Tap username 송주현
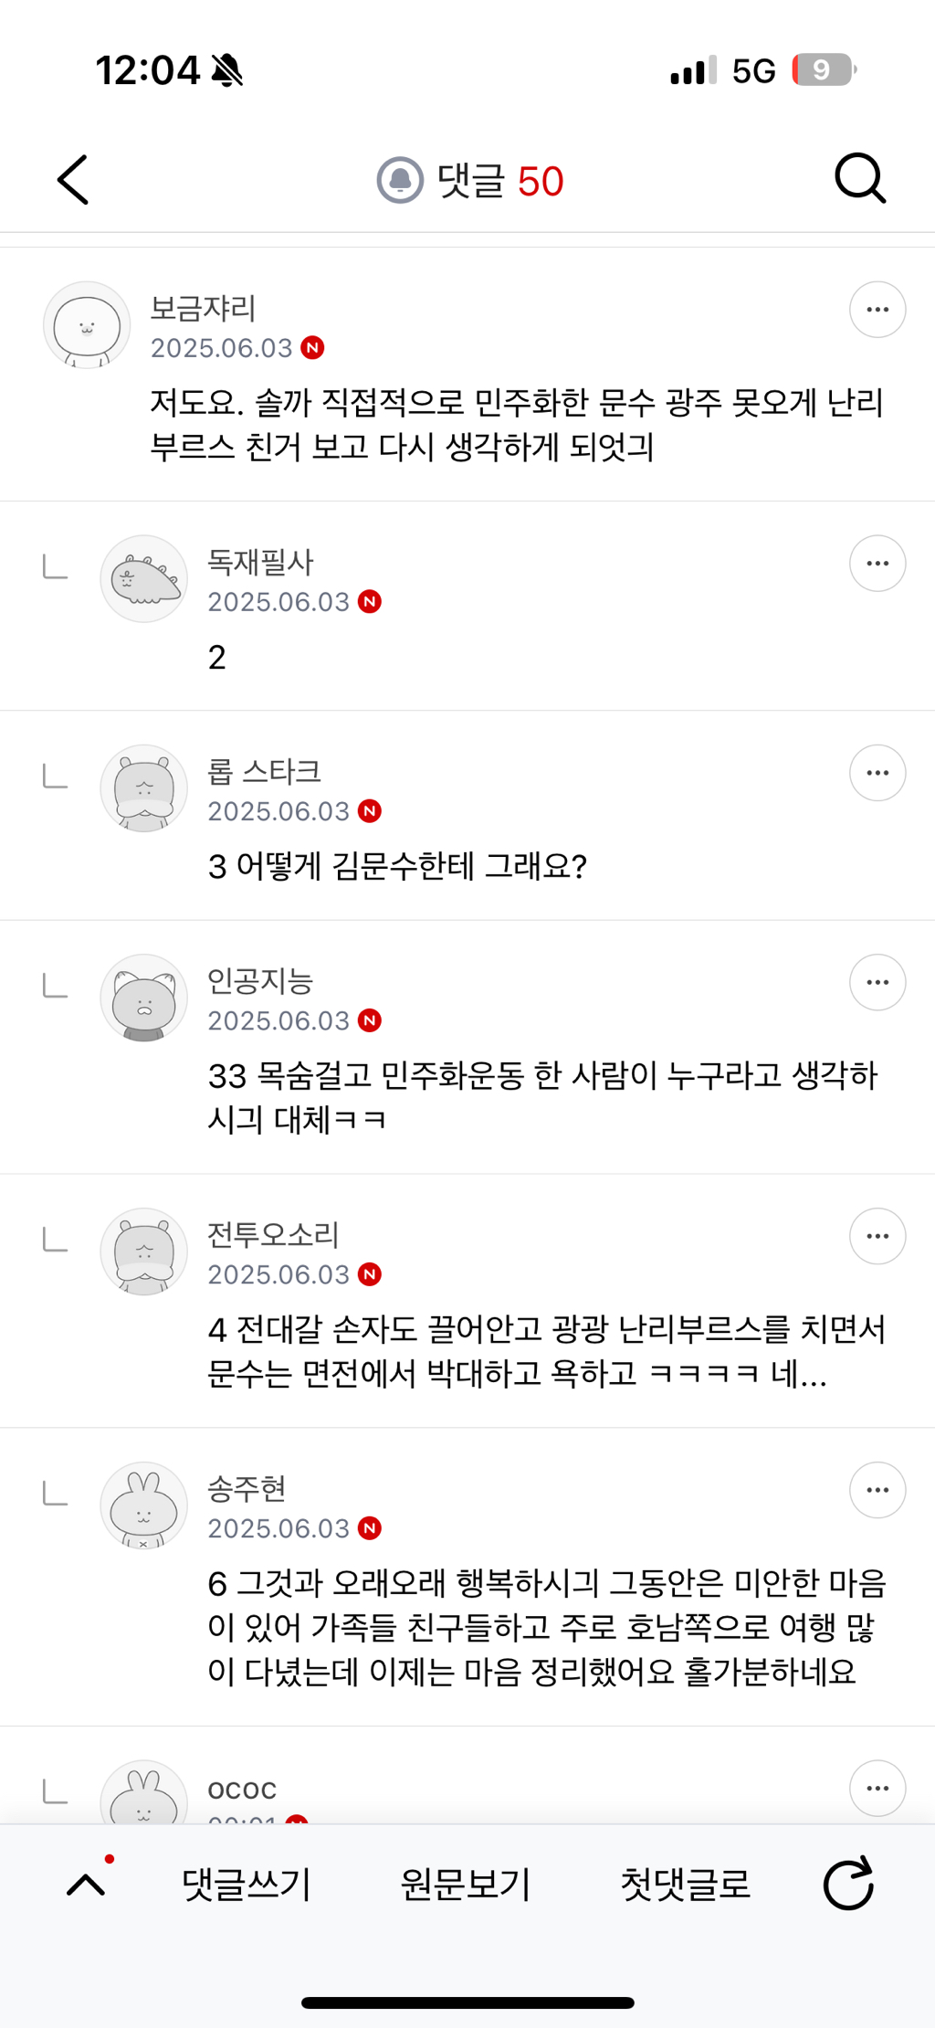This screenshot has height=2028, width=935. [247, 1488]
